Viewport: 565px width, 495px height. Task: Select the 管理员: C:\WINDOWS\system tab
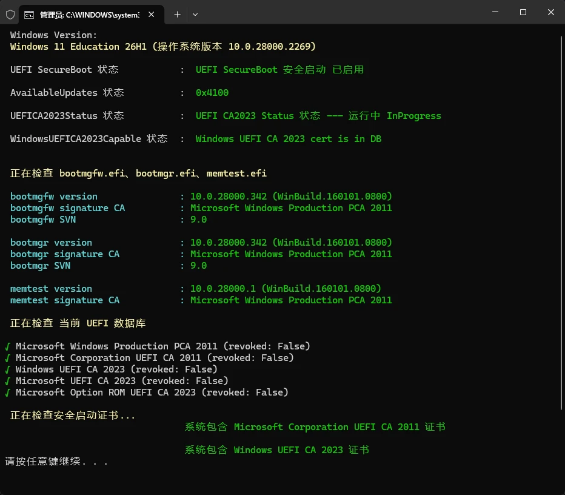pyautogui.click(x=92, y=15)
